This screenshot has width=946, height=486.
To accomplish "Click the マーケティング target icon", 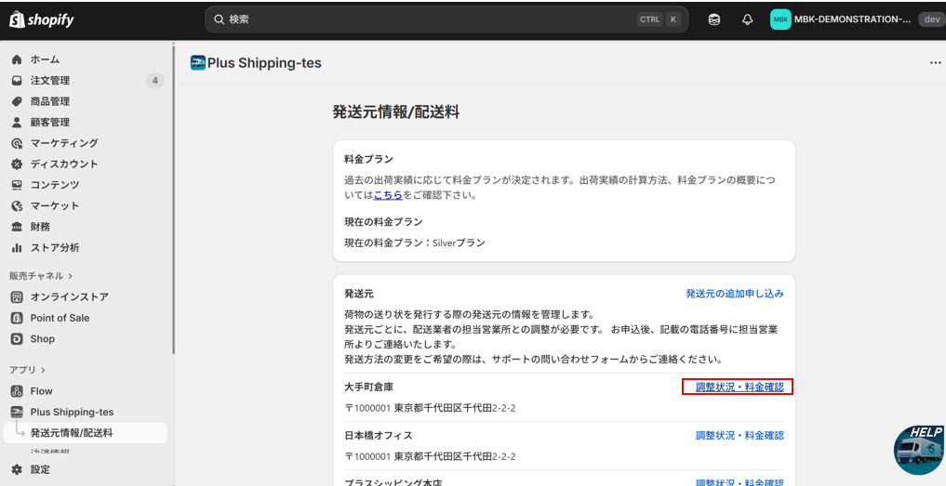I will [x=17, y=143].
